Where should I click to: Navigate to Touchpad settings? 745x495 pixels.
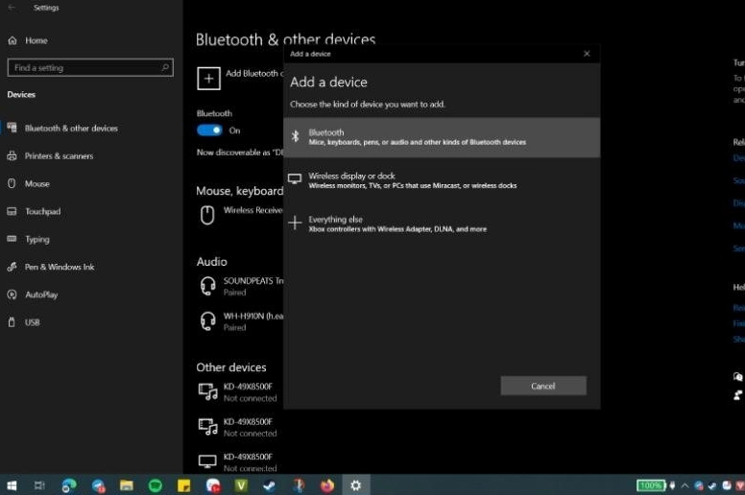click(x=42, y=211)
